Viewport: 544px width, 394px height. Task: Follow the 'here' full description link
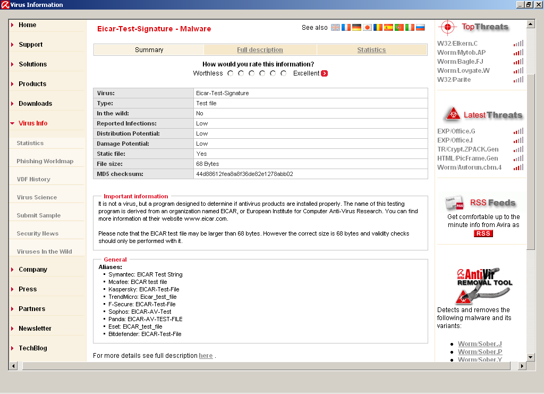pyautogui.click(x=206, y=356)
